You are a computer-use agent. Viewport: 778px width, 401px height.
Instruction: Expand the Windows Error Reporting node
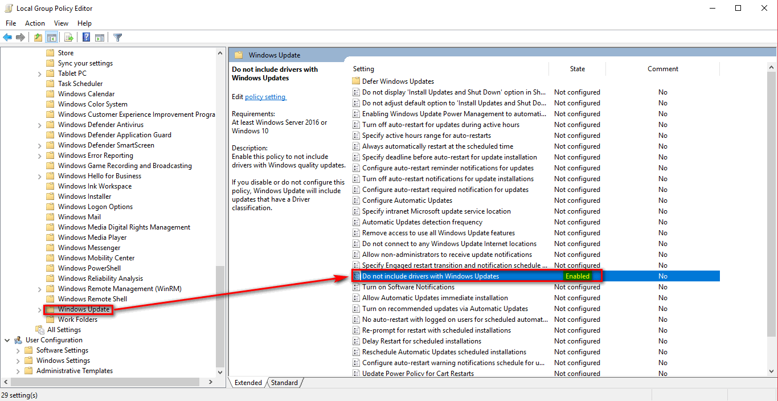click(39, 156)
